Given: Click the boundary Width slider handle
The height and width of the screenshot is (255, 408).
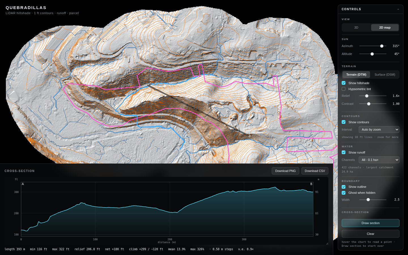Looking at the screenshot, I should pyautogui.click(x=368, y=200).
